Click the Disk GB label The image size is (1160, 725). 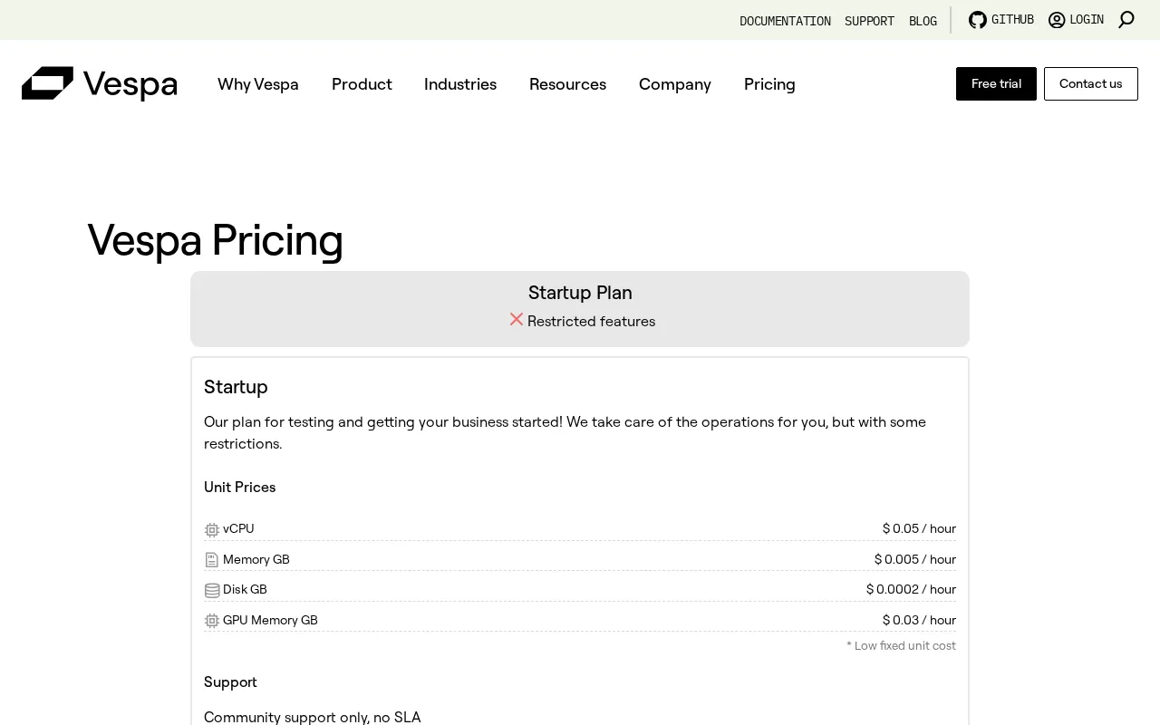pyautogui.click(x=245, y=589)
